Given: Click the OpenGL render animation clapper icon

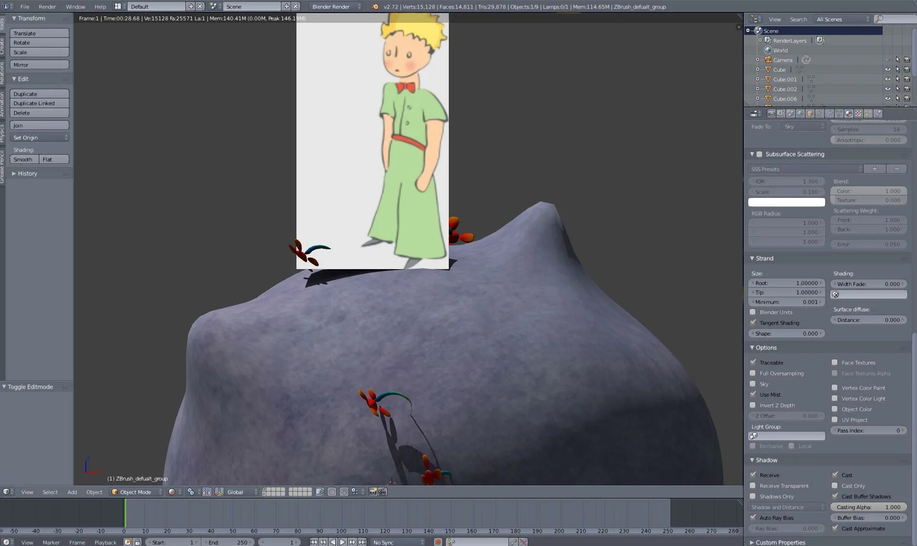Looking at the screenshot, I should tap(382, 492).
